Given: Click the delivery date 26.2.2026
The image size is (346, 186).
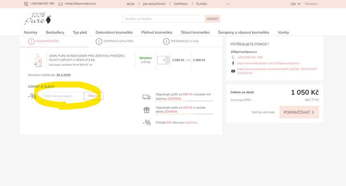Looking at the screenshot, I should coord(63,75).
